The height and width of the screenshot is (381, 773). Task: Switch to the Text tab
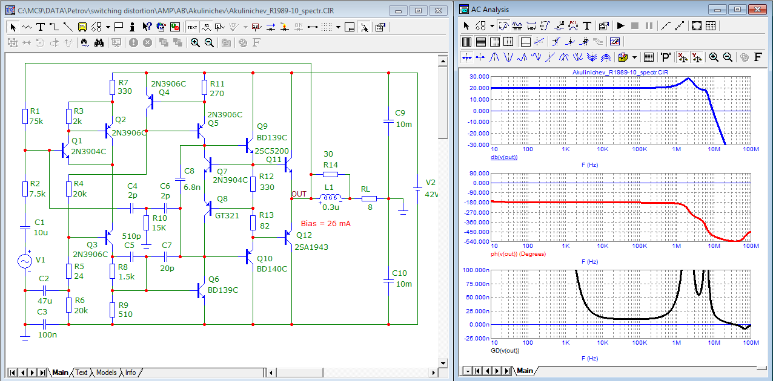pyautogui.click(x=81, y=373)
